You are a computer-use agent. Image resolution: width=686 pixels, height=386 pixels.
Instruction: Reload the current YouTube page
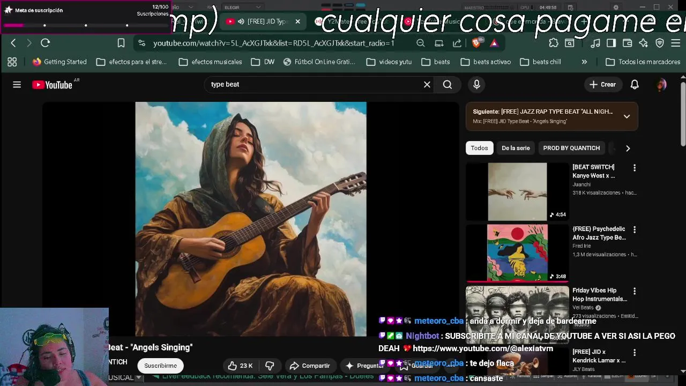point(46,43)
